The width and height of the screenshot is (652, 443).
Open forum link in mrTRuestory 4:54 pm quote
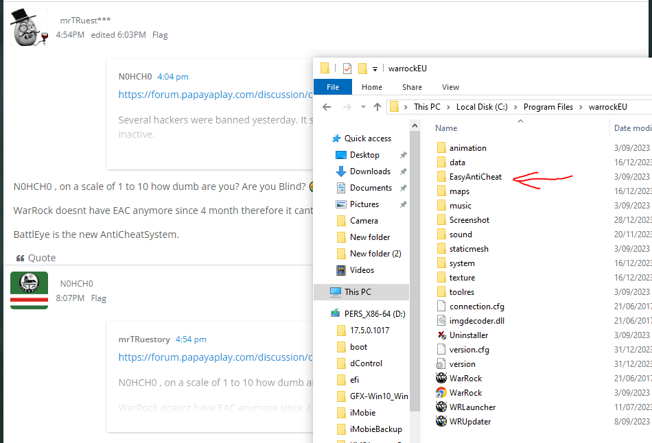tap(216, 357)
